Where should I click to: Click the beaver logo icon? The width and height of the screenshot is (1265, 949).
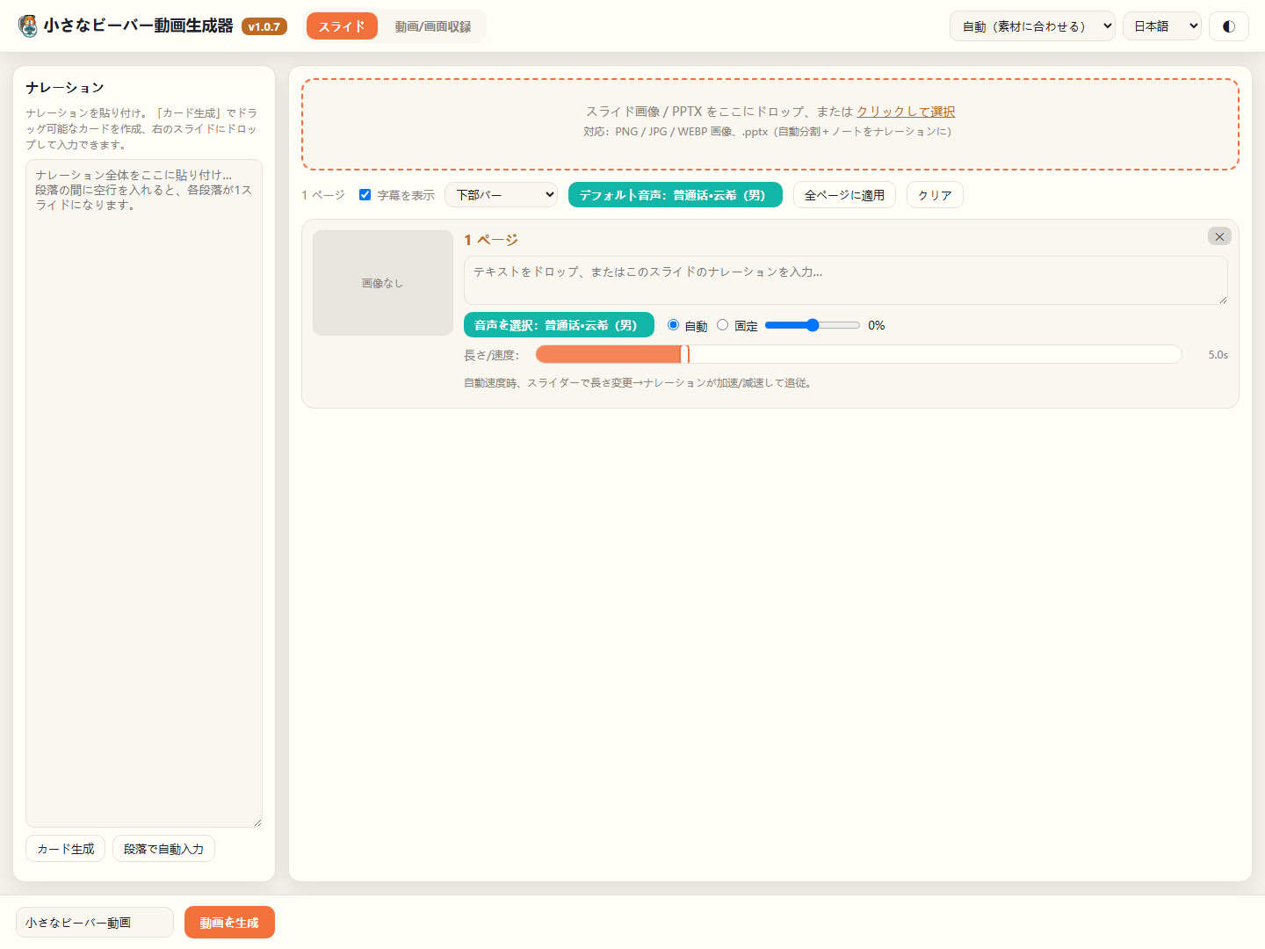pyautogui.click(x=28, y=25)
